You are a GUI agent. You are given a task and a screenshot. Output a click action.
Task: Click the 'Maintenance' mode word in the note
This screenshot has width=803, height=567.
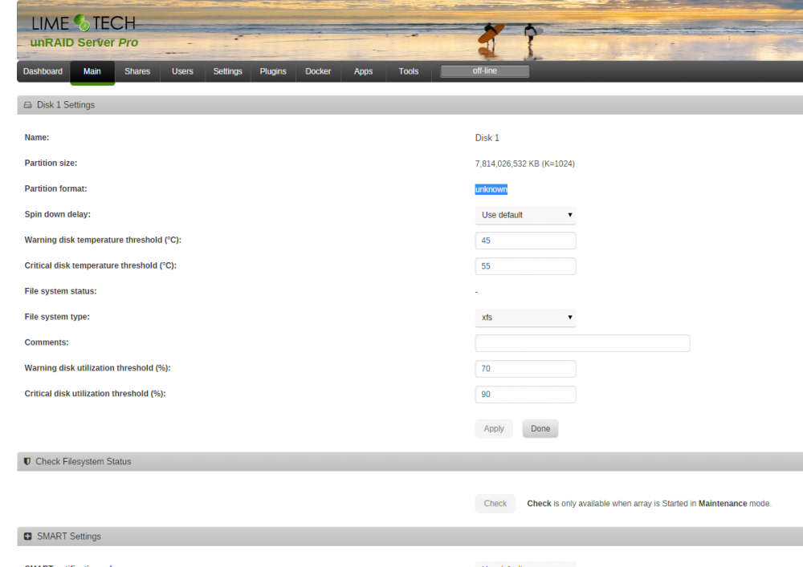click(723, 504)
